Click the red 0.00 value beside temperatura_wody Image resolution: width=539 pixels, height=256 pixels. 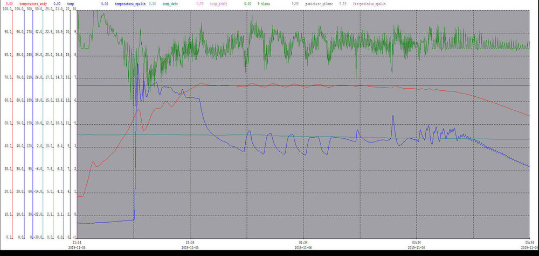[9, 4]
